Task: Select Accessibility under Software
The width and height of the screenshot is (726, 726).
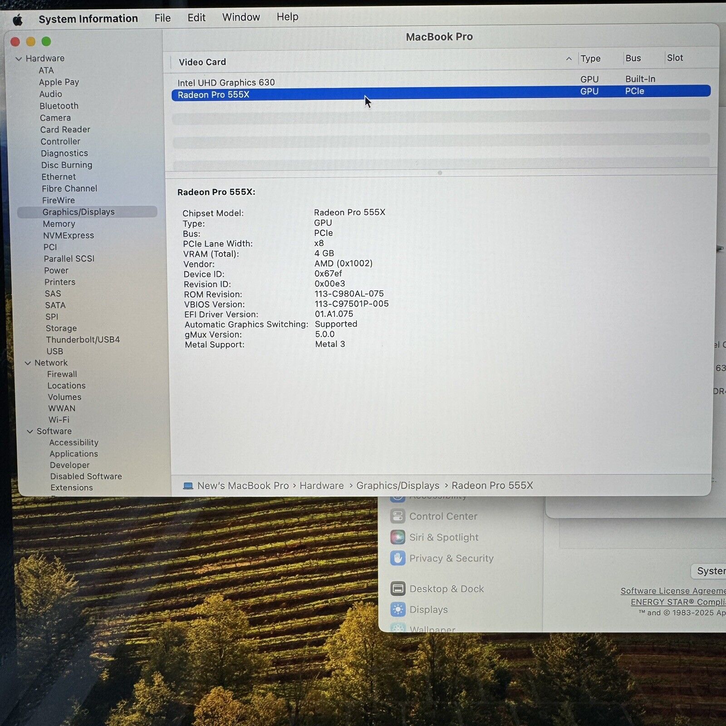Action: click(74, 442)
